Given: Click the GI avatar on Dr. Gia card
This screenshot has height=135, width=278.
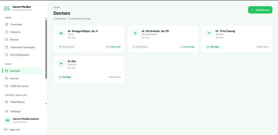Looking at the screenshot, I should point(61,63).
